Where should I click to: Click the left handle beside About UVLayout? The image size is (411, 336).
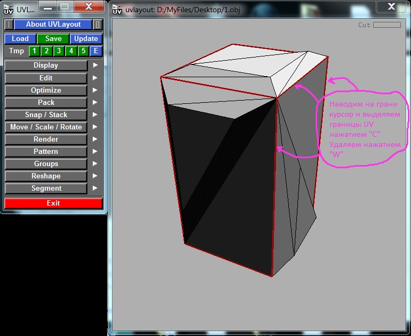9,24
